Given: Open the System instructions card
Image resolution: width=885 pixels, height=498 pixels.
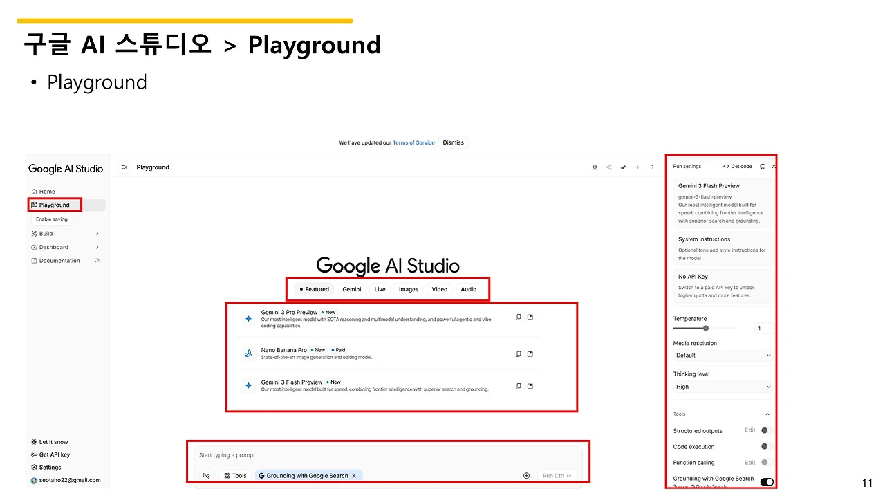Looking at the screenshot, I should tap(723, 248).
